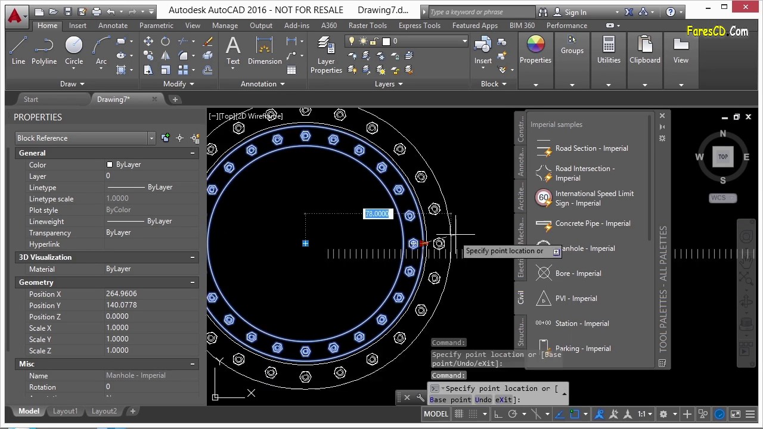The height and width of the screenshot is (429, 763).
Task: Toggle Clean Screen in status bar
Action: pos(736,414)
